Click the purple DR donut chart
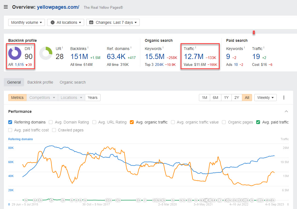The width and height of the screenshot is (297, 209). (x=15, y=53)
